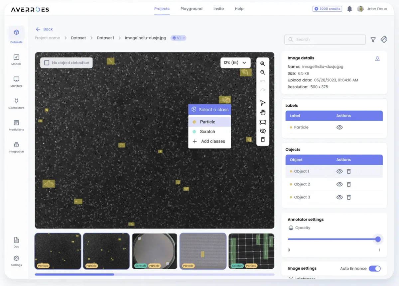Go back using the Back link

45,29
